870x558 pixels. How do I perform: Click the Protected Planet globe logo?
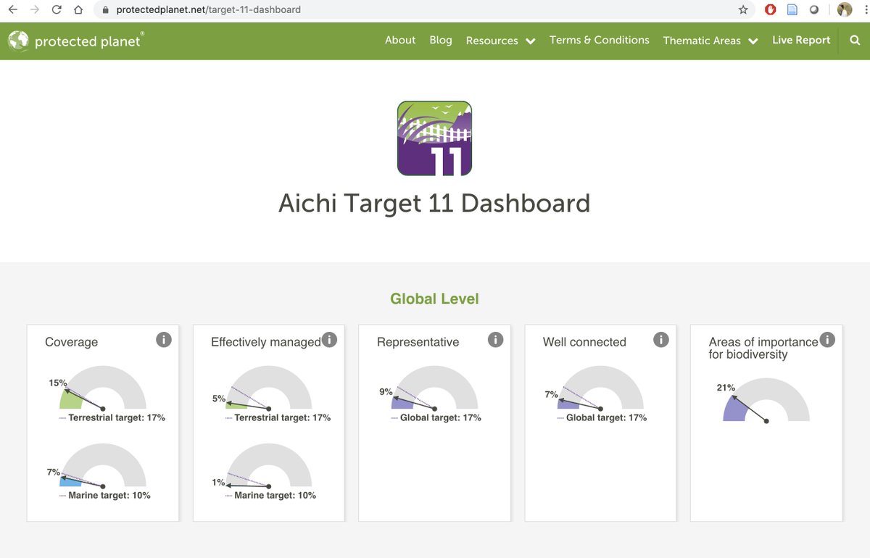[x=18, y=41]
